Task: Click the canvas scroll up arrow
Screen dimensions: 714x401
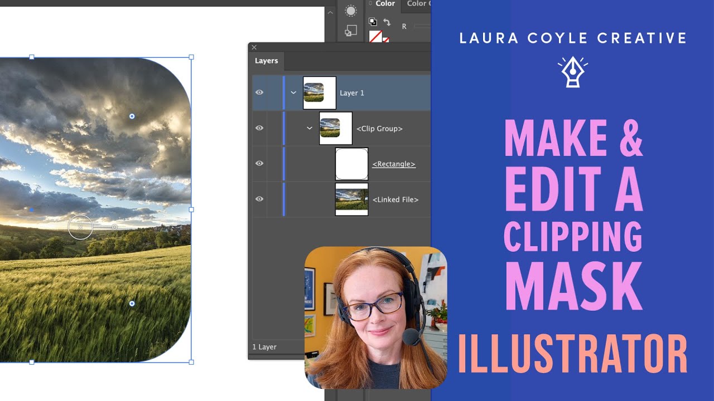Action: point(330,12)
